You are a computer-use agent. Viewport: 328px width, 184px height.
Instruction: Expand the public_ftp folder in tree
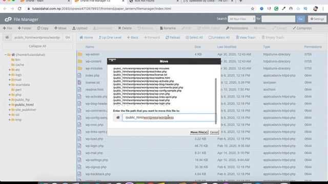10,100
